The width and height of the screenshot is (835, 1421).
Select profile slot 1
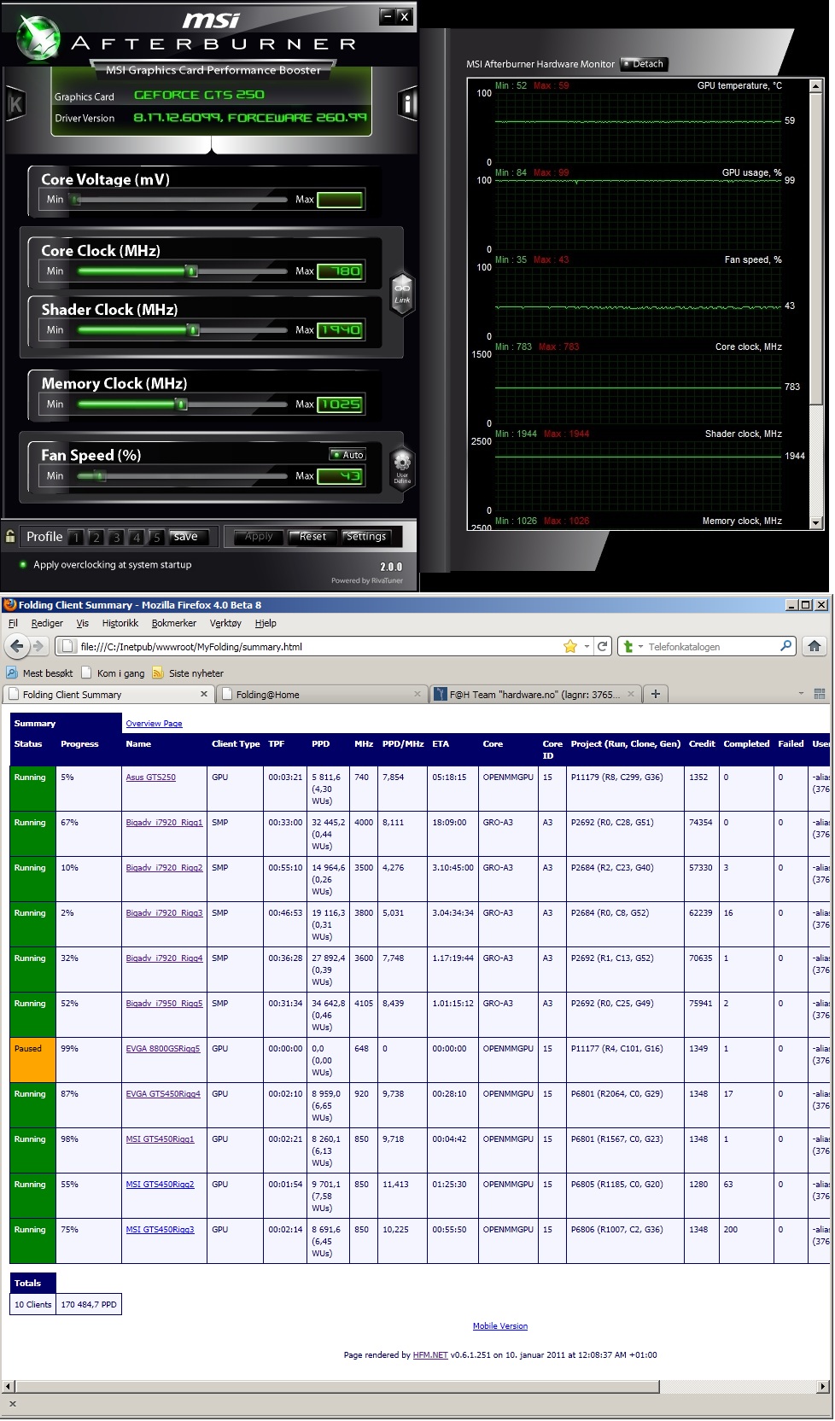(76, 537)
